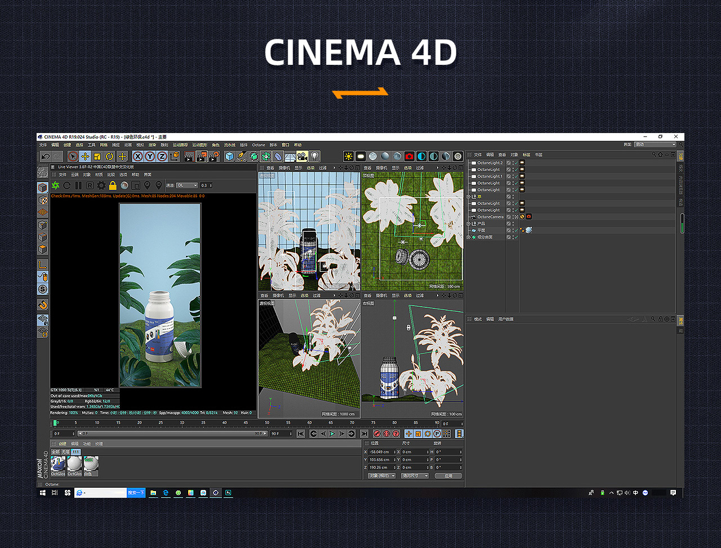Switch to the 全部 material layer tab

click(55, 452)
